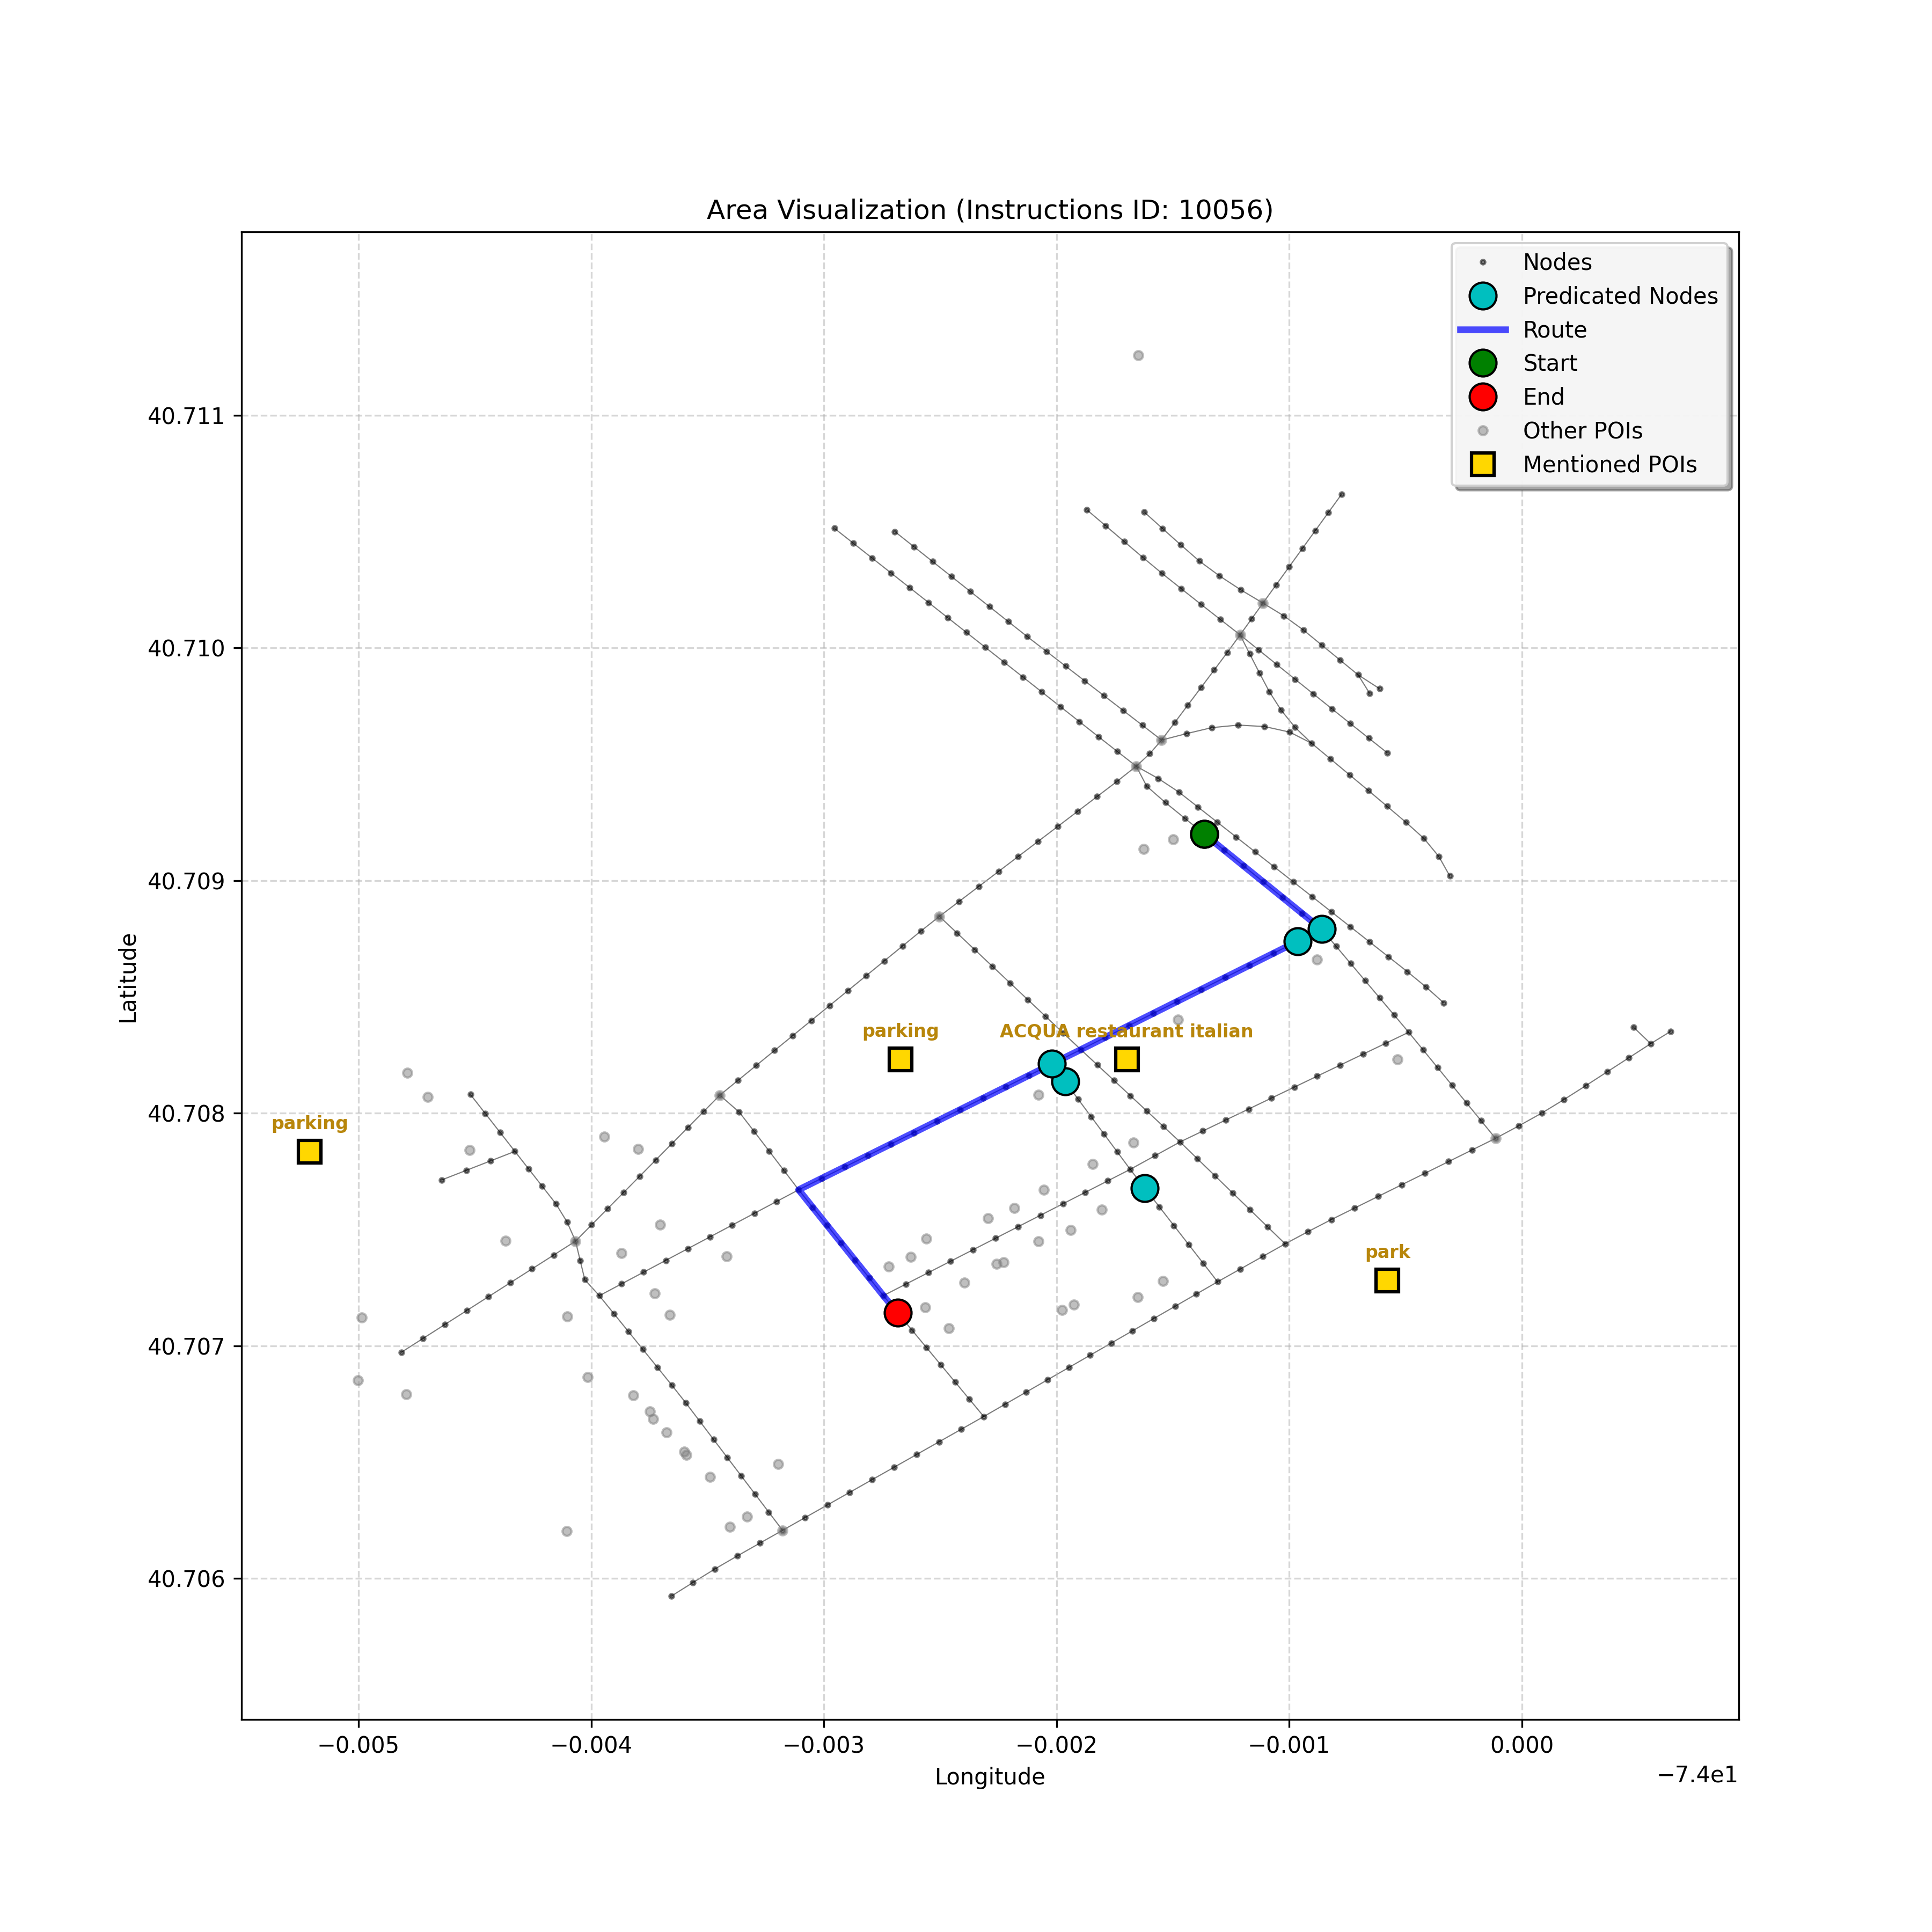Click the green Start marker on the route
Image resolution: width=1932 pixels, height=1932 pixels.
(1204, 834)
